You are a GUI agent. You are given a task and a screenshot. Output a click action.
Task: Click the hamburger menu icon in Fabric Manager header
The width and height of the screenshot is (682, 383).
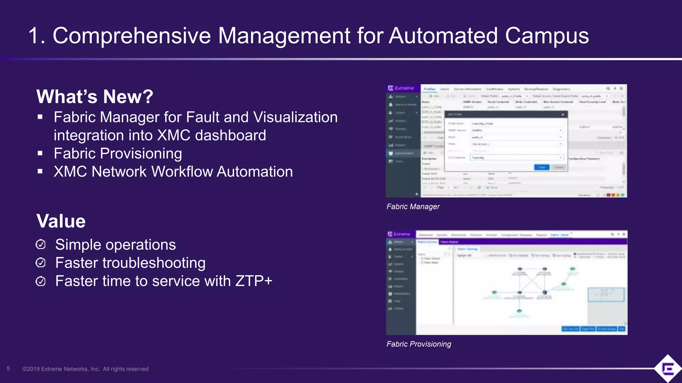click(x=621, y=89)
